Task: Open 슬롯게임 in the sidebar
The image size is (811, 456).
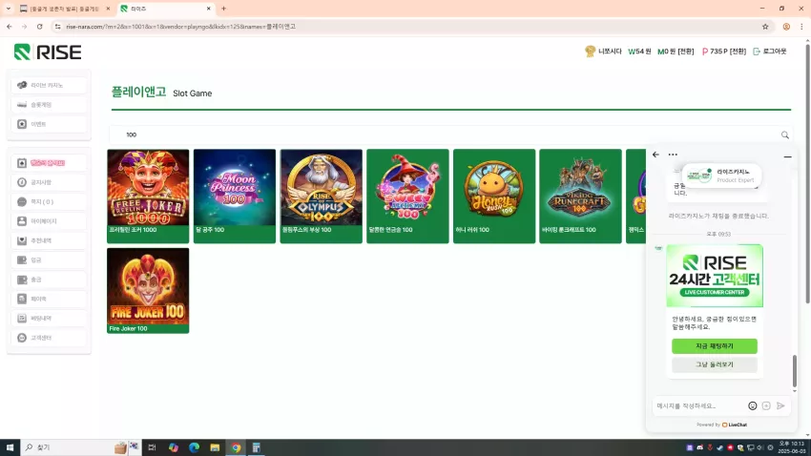Action: (x=49, y=104)
